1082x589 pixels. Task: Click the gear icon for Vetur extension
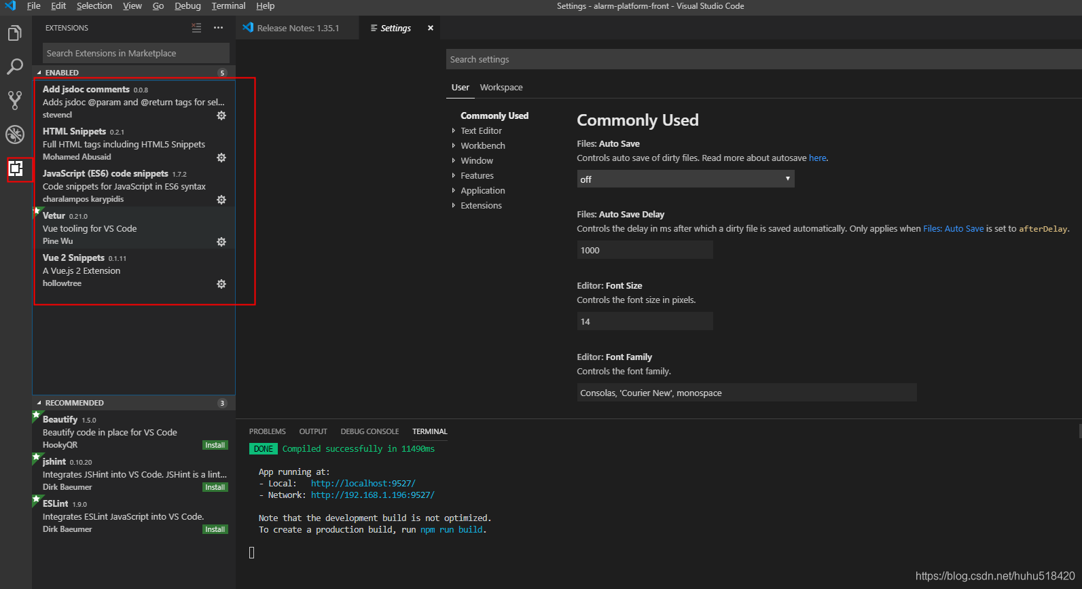(x=221, y=242)
